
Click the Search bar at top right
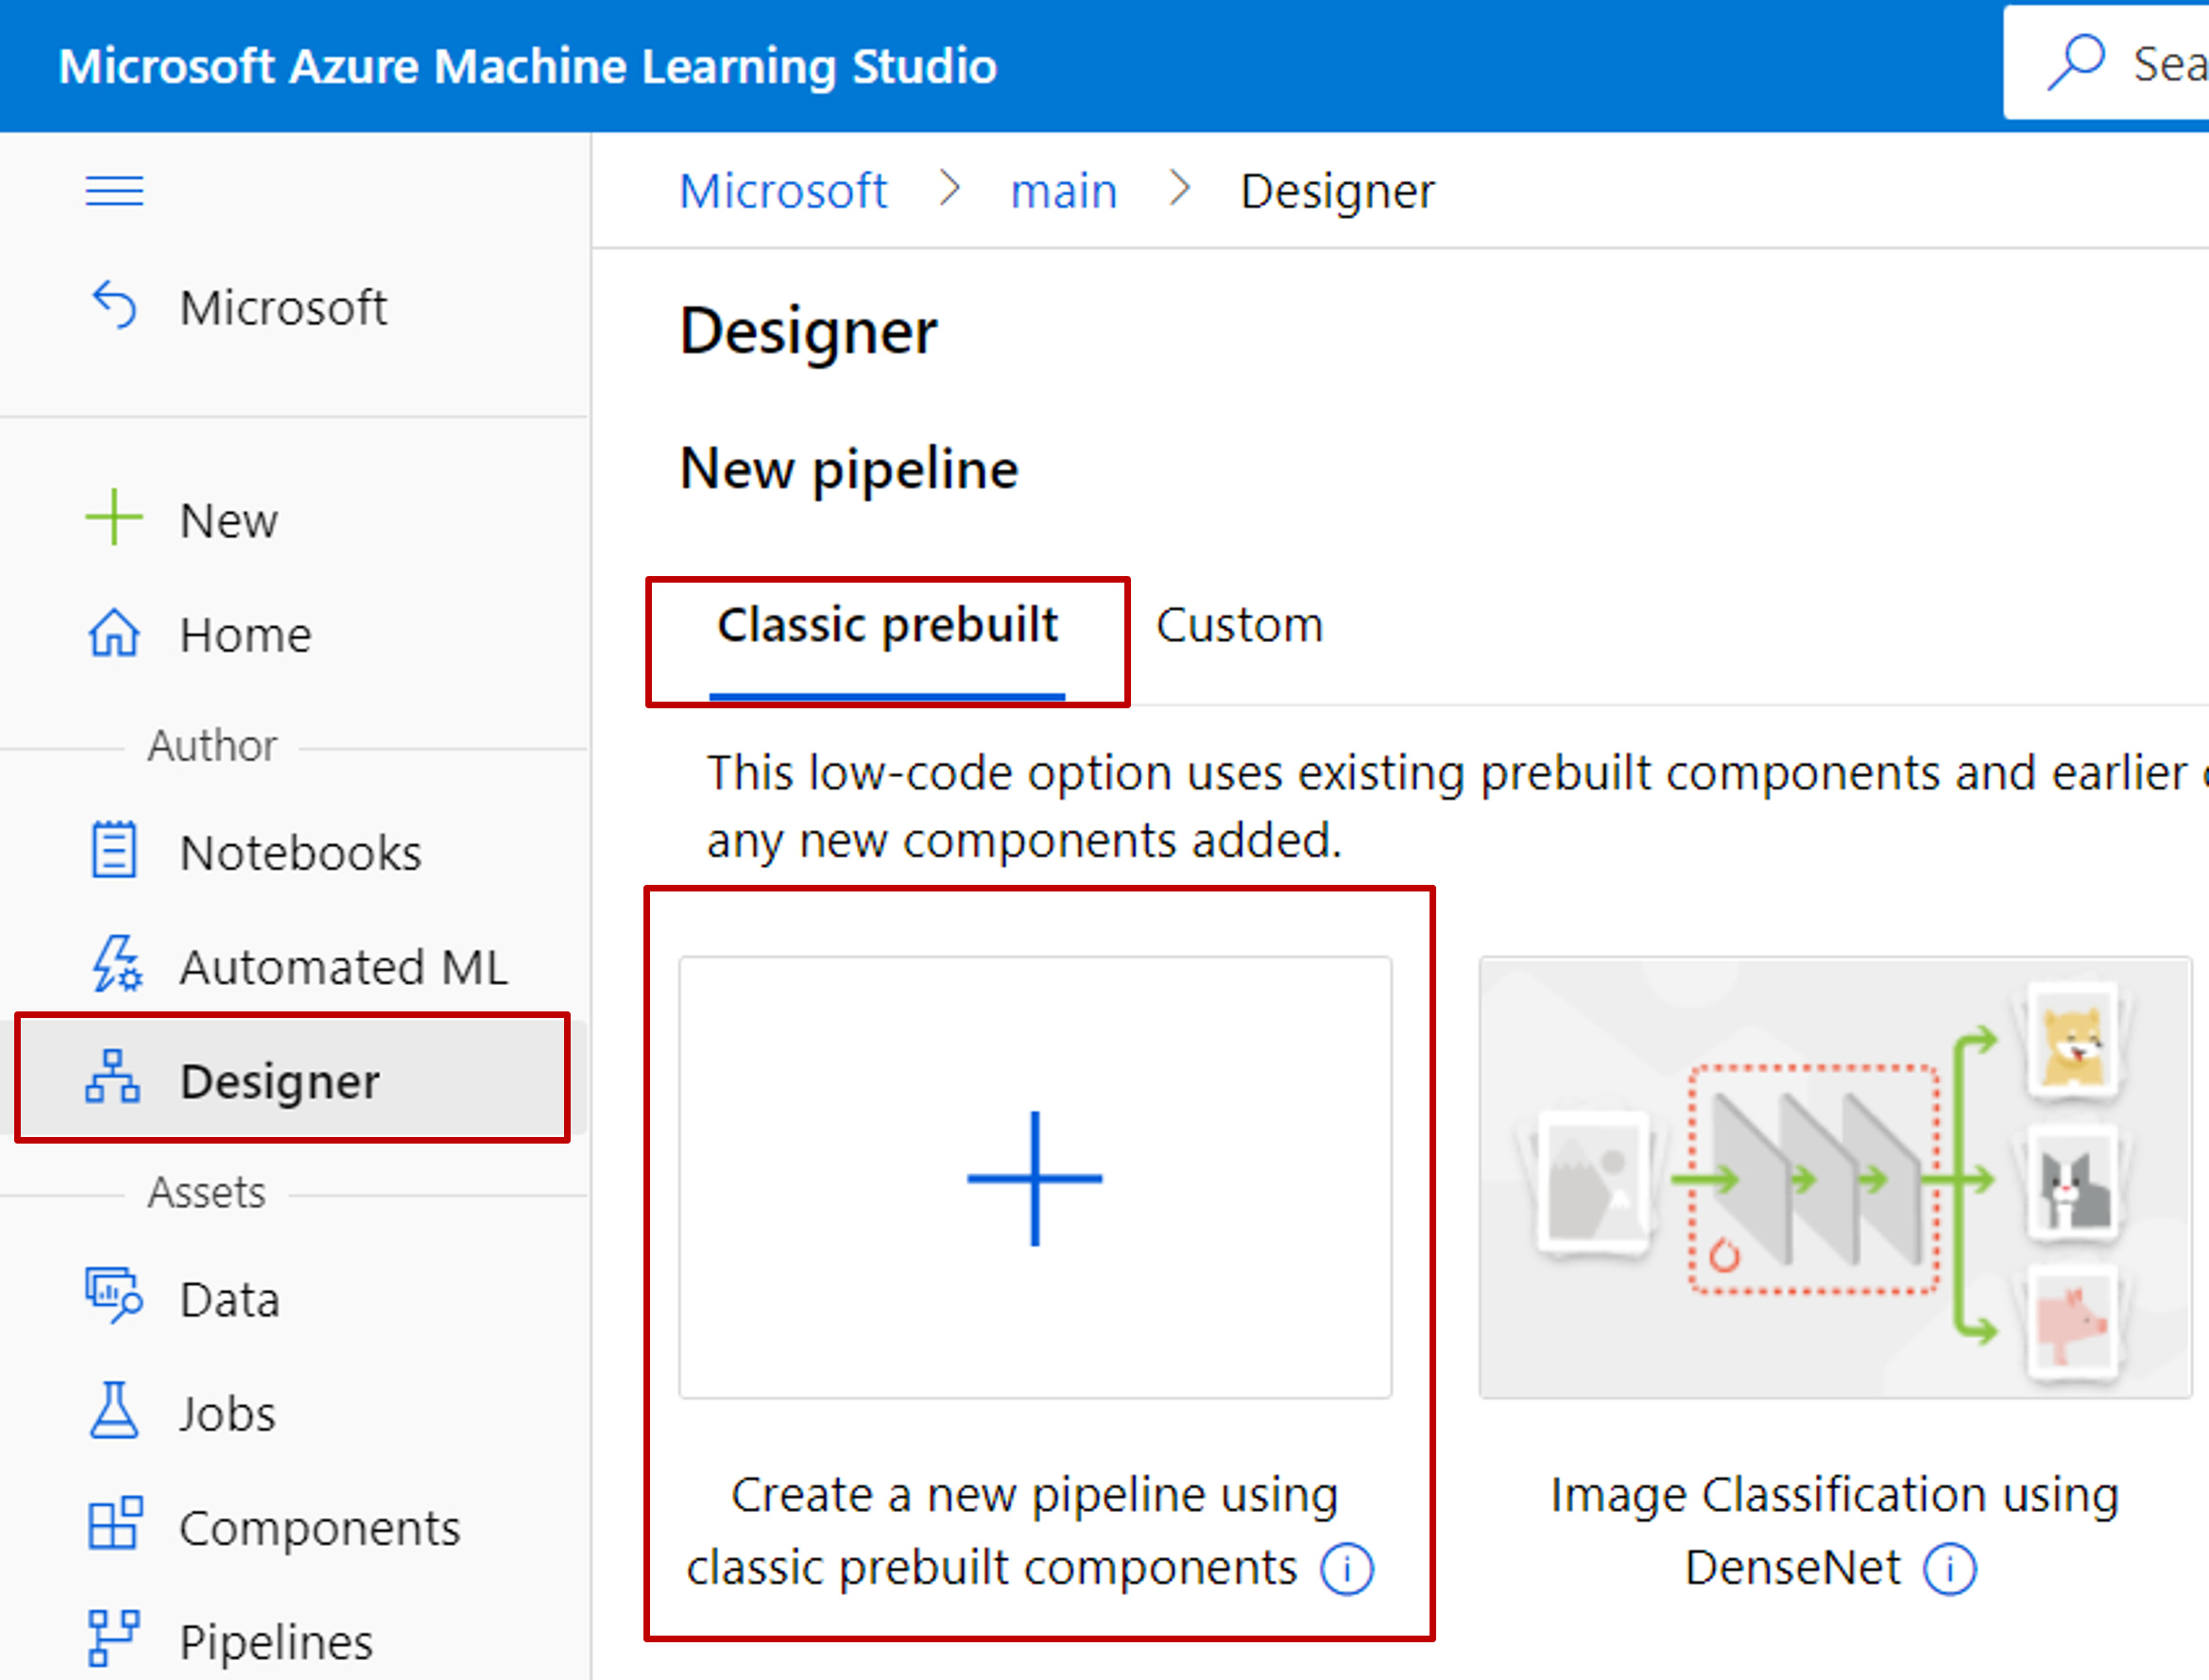coord(2119,53)
